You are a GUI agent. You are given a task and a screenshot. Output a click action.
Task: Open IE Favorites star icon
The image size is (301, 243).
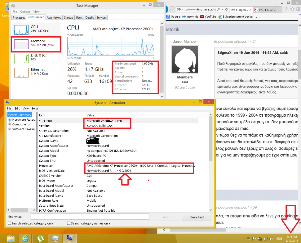coord(292,9)
